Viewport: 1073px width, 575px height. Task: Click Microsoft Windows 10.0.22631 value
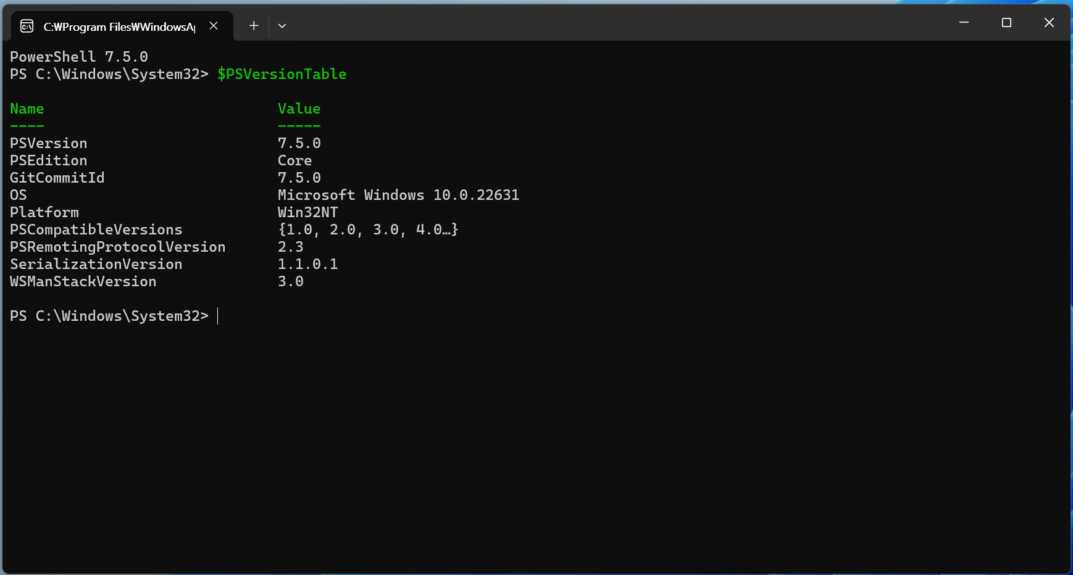click(x=399, y=195)
